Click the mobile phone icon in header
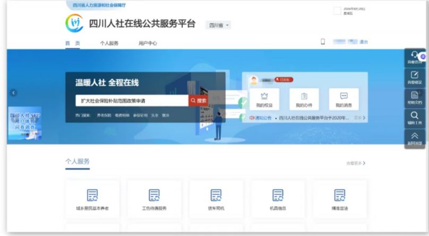The width and height of the screenshot is (429, 236). tap(323, 41)
